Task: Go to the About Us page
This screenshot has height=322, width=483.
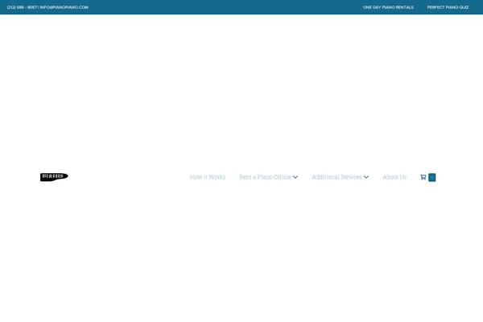Action: point(394,177)
